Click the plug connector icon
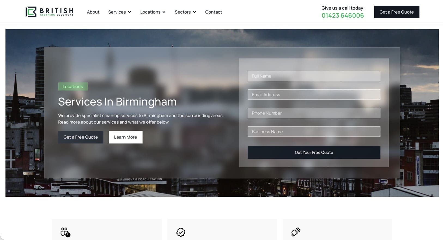 pos(296,232)
